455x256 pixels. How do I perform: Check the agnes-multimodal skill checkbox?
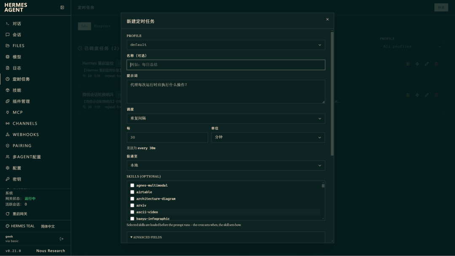(x=132, y=185)
